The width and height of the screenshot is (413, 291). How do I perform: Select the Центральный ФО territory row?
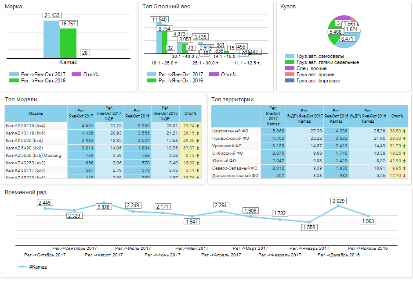coord(309,131)
